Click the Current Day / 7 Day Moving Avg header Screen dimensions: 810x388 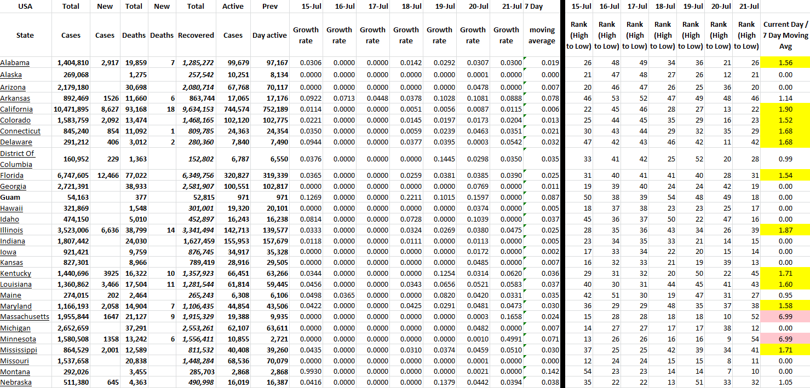pyautogui.click(x=785, y=36)
